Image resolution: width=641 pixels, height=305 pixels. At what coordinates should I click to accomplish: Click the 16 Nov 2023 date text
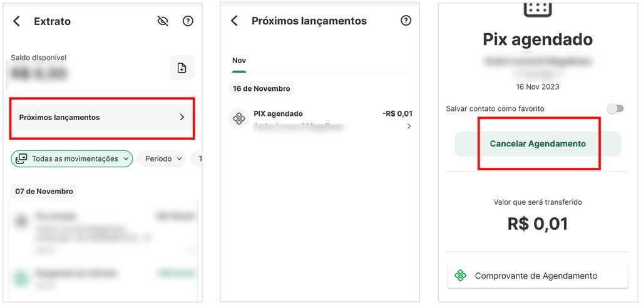538,86
